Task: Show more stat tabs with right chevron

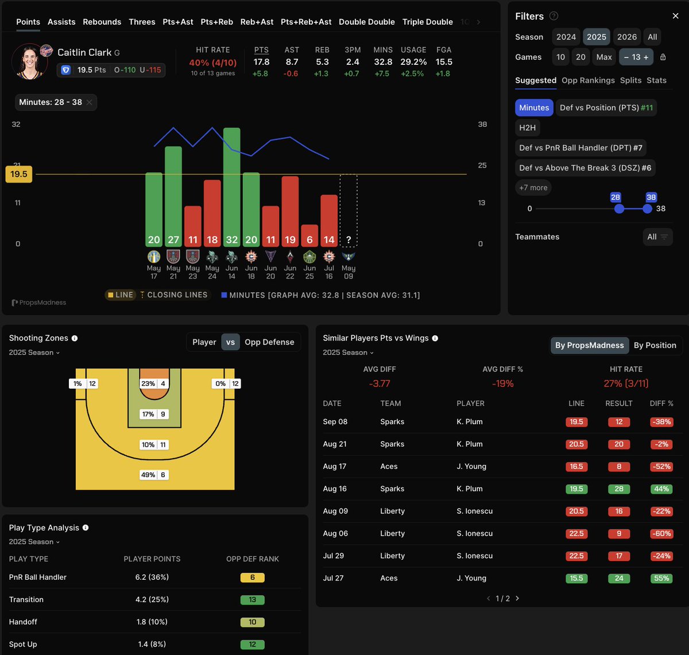Action: tap(479, 22)
